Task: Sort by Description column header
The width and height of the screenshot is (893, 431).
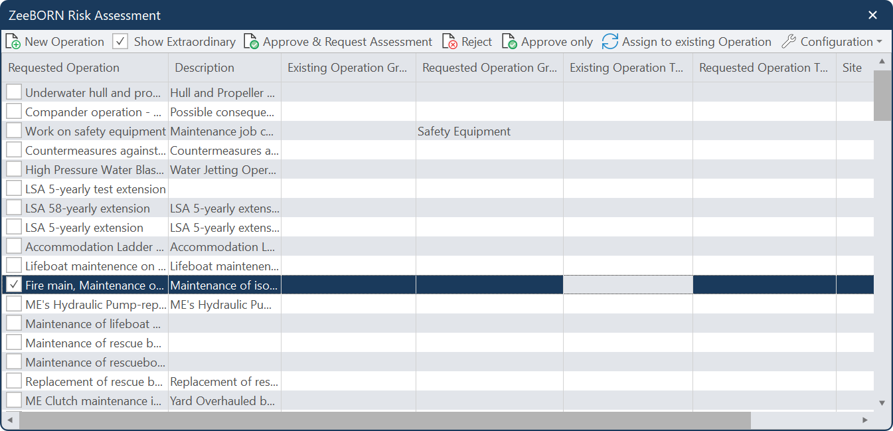Action: (225, 68)
